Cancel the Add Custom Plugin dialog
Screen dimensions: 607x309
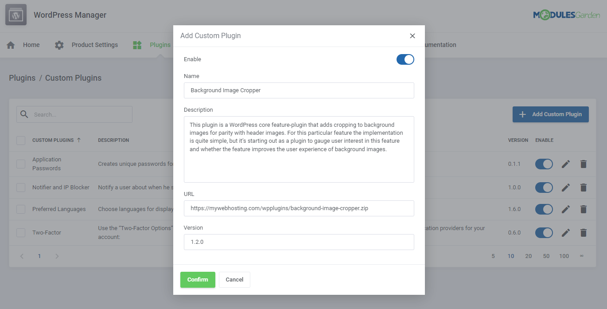click(x=234, y=279)
